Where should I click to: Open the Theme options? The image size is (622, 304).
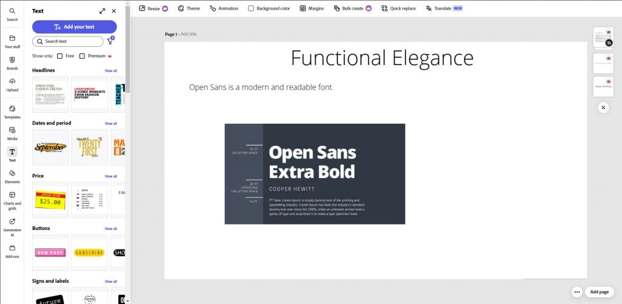[x=189, y=8]
